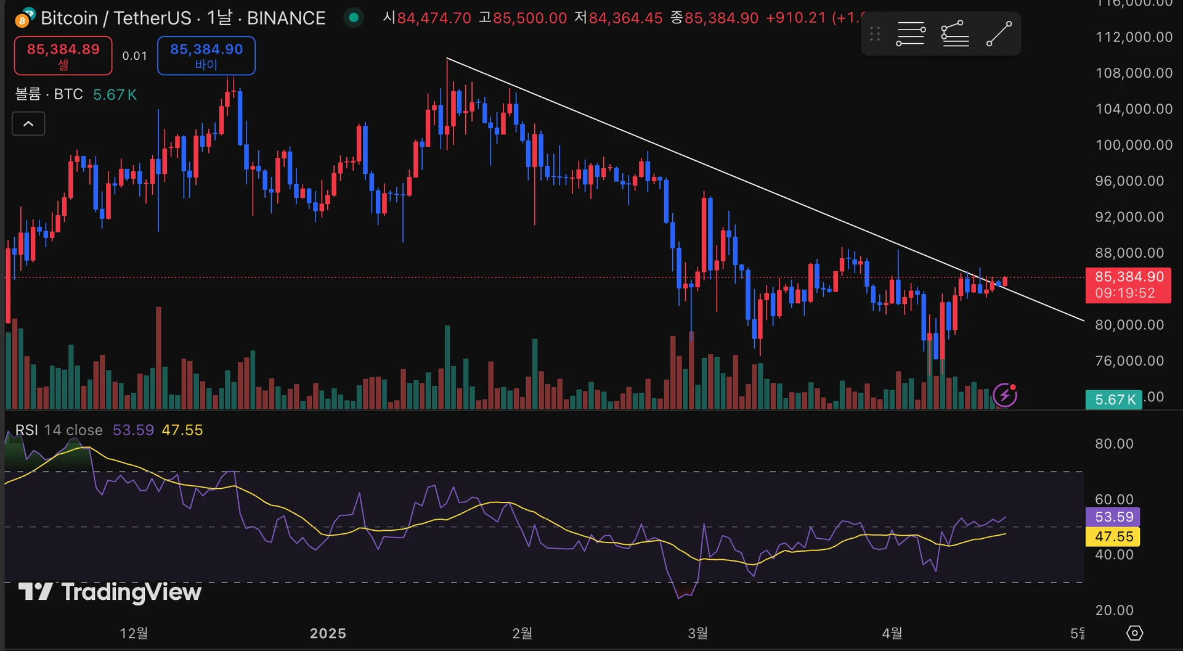Select the trend line drawing tool
Image resolution: width=1183 pixels, height=651 pixels.
pyautogui.click(x=999, y=34)
